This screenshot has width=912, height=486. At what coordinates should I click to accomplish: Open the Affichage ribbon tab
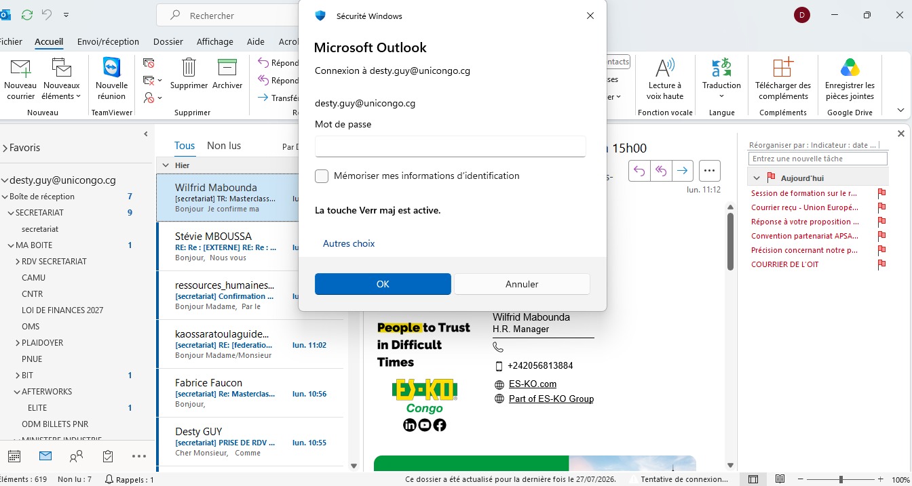point(215,42)
